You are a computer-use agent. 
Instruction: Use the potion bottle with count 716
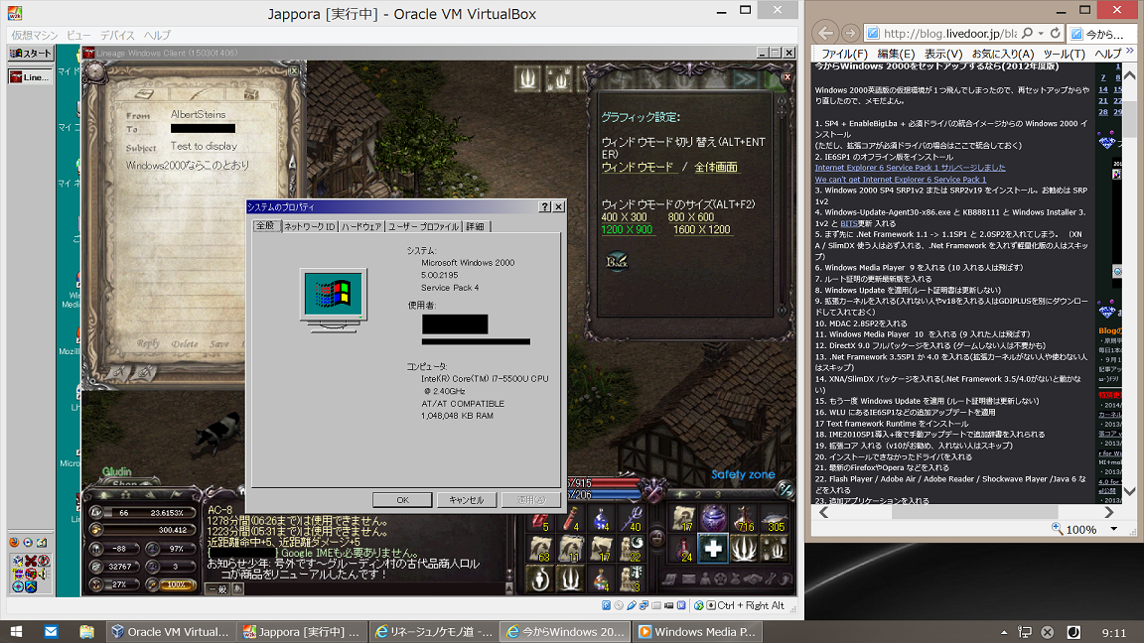click(x=744, y=518)
